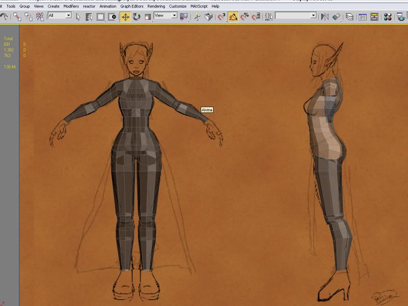The width and height of the screenshot is (408, 306).
Task: Disable the Angle Snap toggle
Action: pos(233,16)
